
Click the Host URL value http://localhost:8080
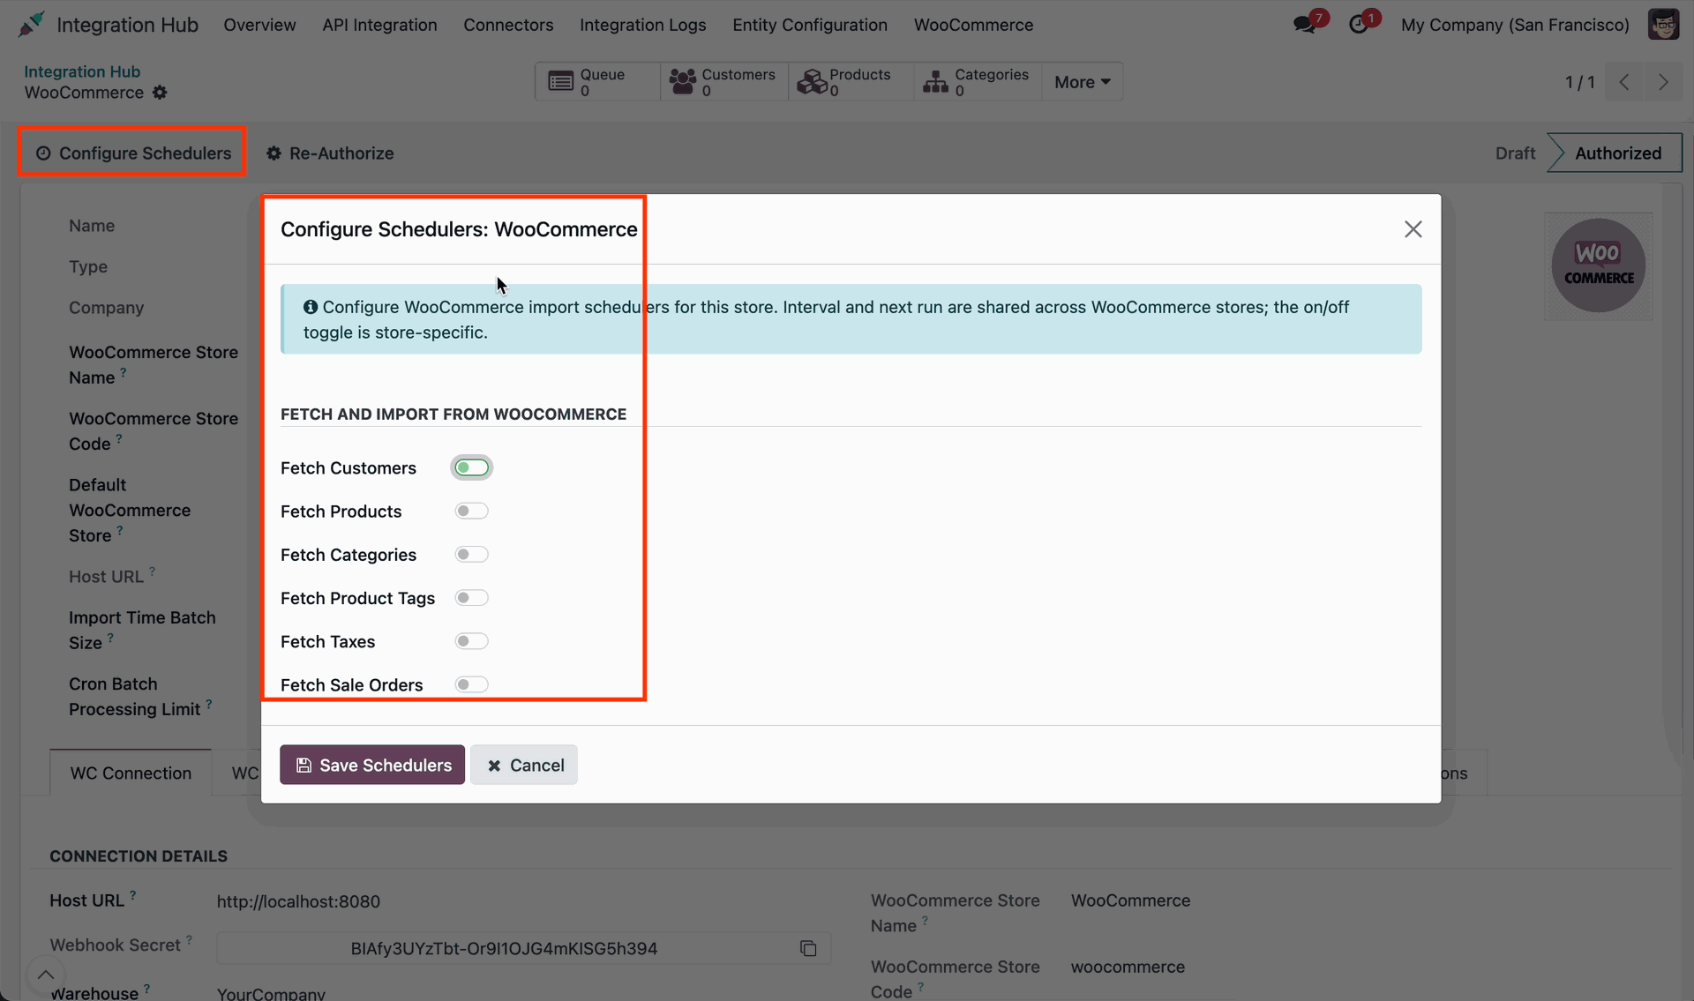point(298,901)
